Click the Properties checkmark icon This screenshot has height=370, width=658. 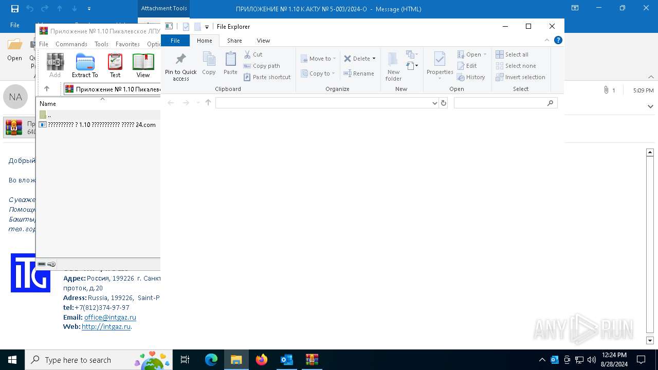click(440, 60)
